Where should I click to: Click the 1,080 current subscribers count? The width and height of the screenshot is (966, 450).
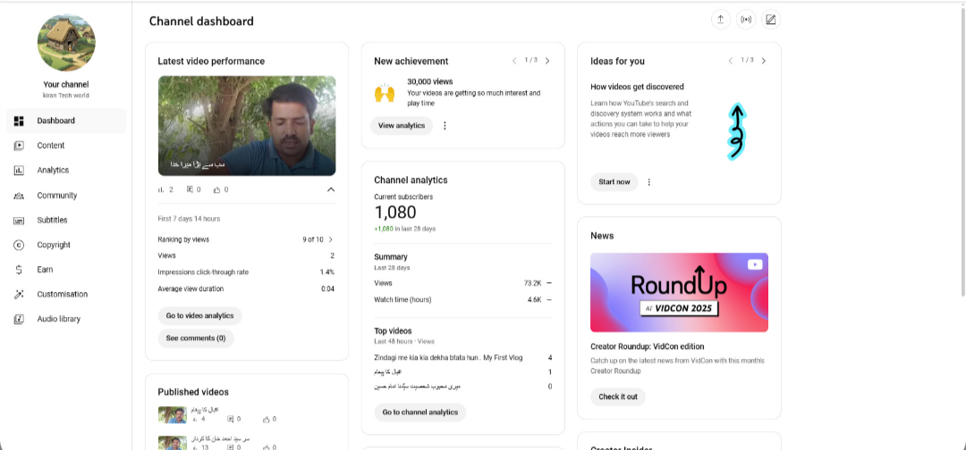[395, 212]
